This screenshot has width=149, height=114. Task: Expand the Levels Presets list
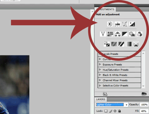pyautogui.click(x=100, y=54)
